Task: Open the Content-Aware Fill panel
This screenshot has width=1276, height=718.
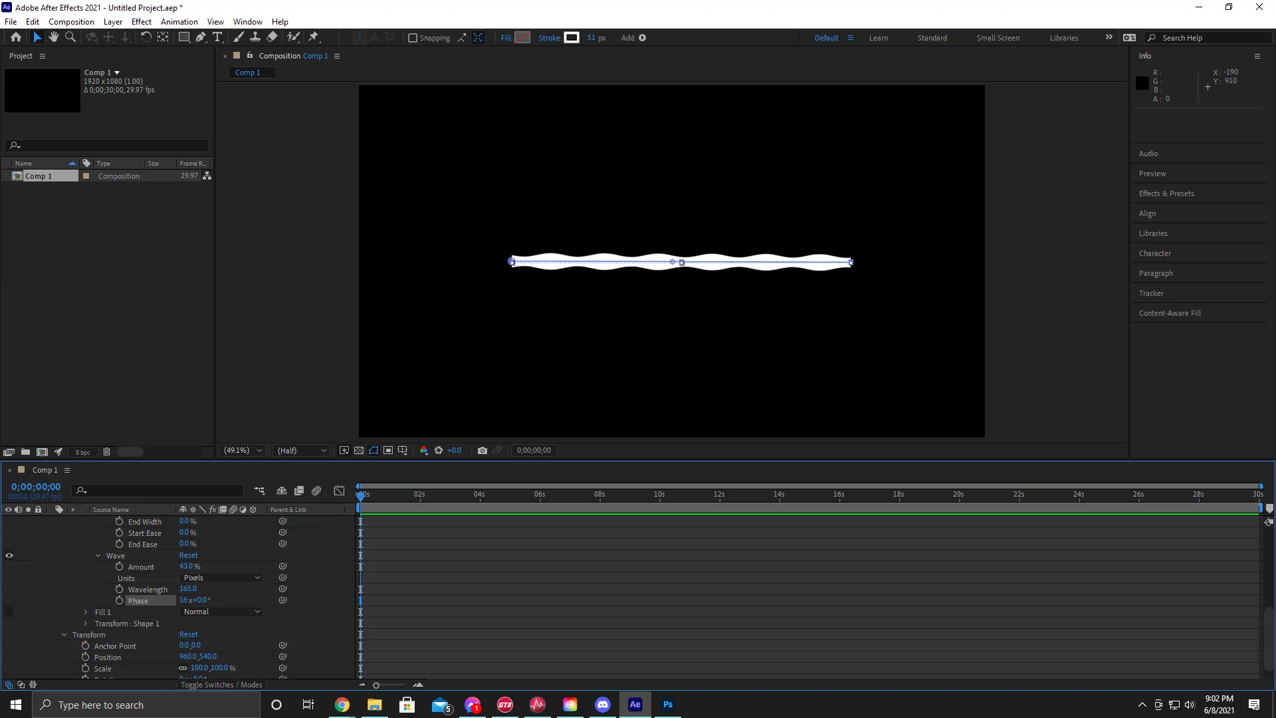Action: point(1170,313)
